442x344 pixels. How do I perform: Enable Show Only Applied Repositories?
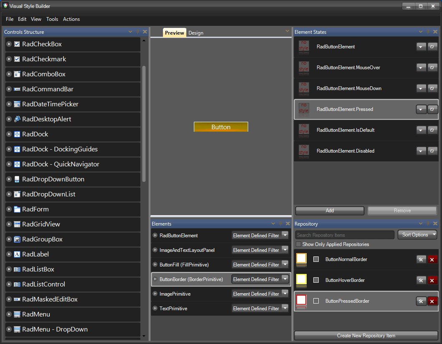(298, 244)
